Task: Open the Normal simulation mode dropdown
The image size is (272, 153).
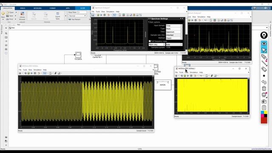Action: (x=77, y=16)
